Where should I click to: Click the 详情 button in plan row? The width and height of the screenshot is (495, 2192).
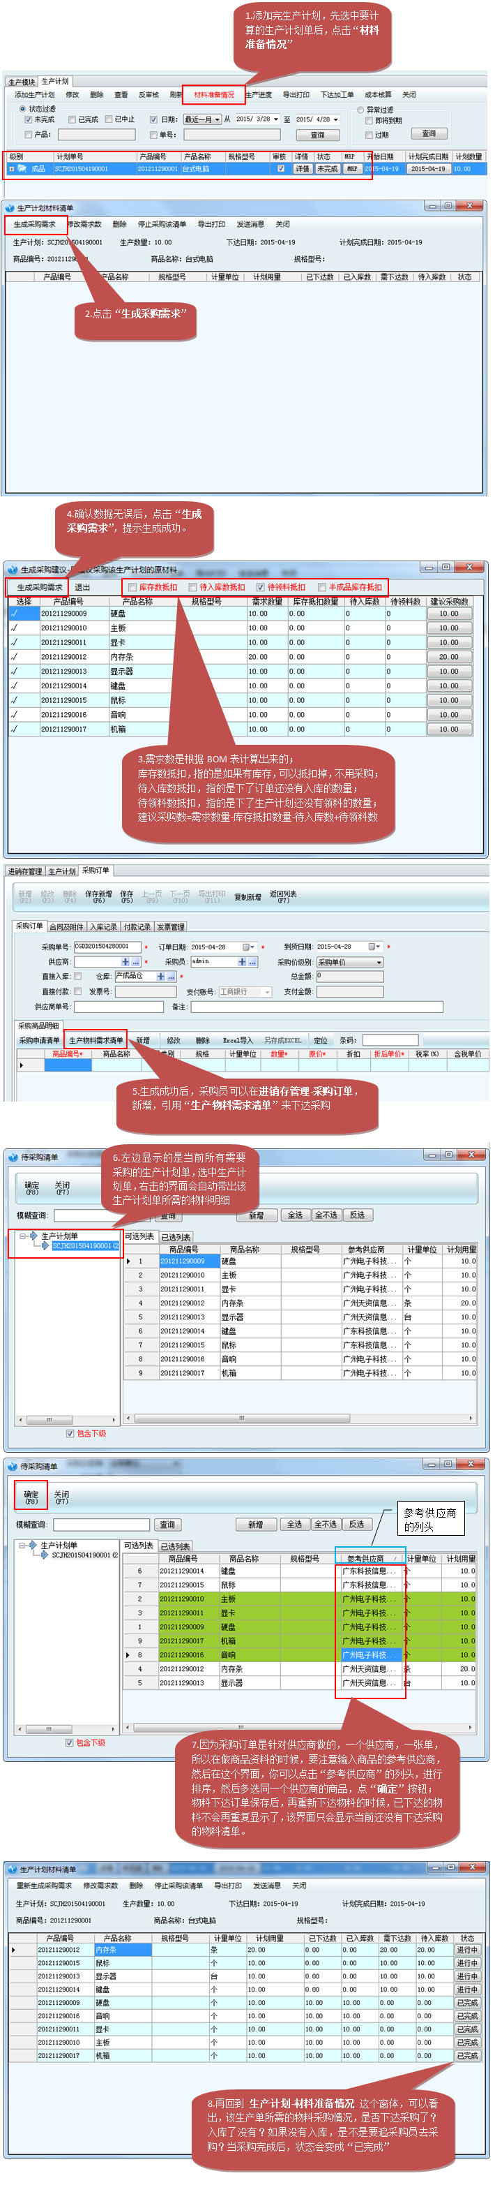pyautogui.click(x=302, y=168)
